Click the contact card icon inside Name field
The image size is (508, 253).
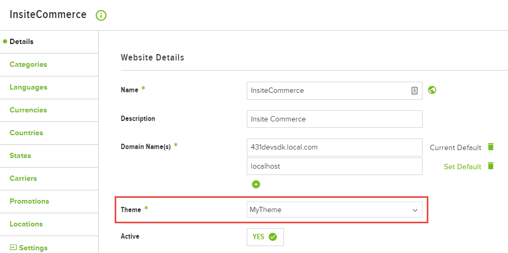[415, 91]
